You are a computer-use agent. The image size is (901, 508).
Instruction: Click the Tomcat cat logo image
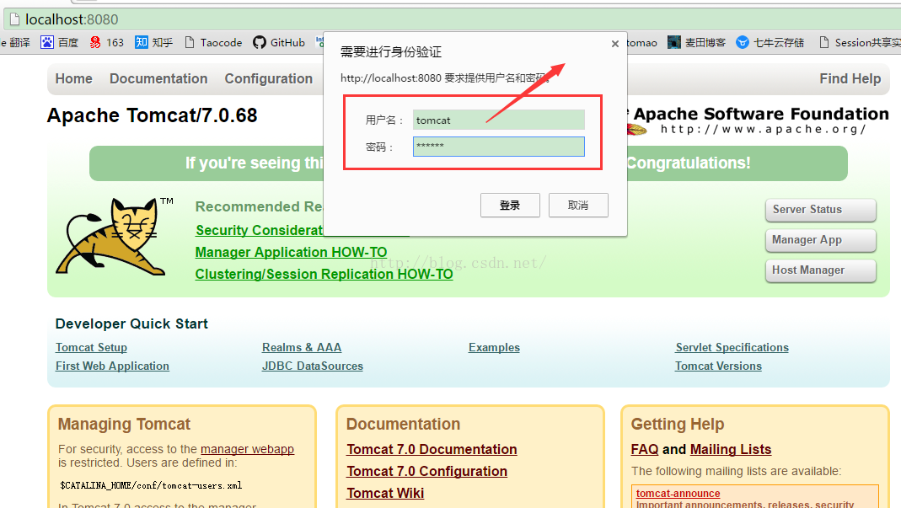pos(113,236)
